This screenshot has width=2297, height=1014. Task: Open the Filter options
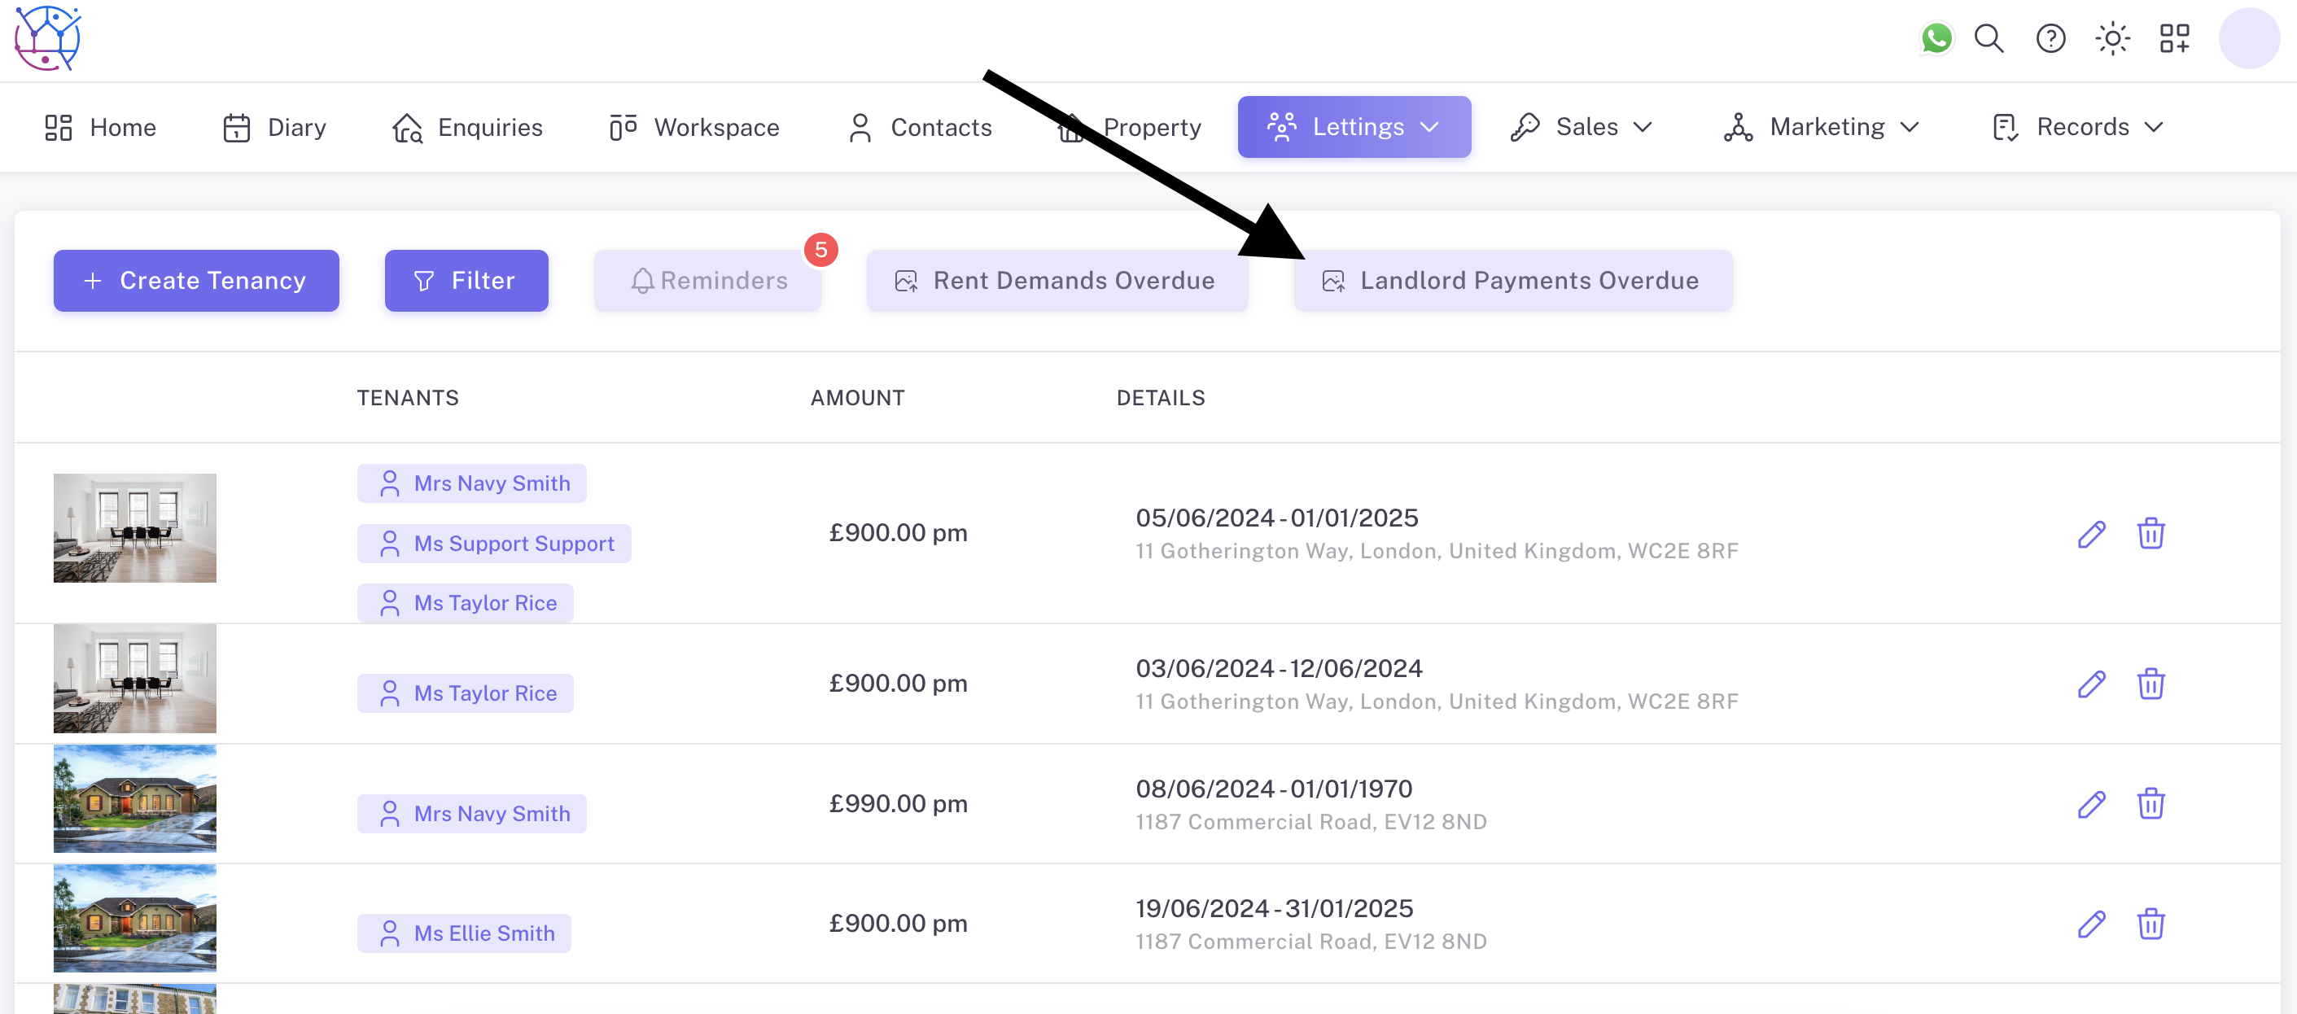tap(466, 280)
